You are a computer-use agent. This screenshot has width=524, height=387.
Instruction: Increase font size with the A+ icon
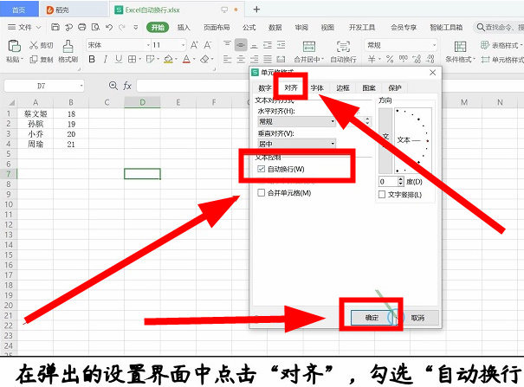[194, 45]
